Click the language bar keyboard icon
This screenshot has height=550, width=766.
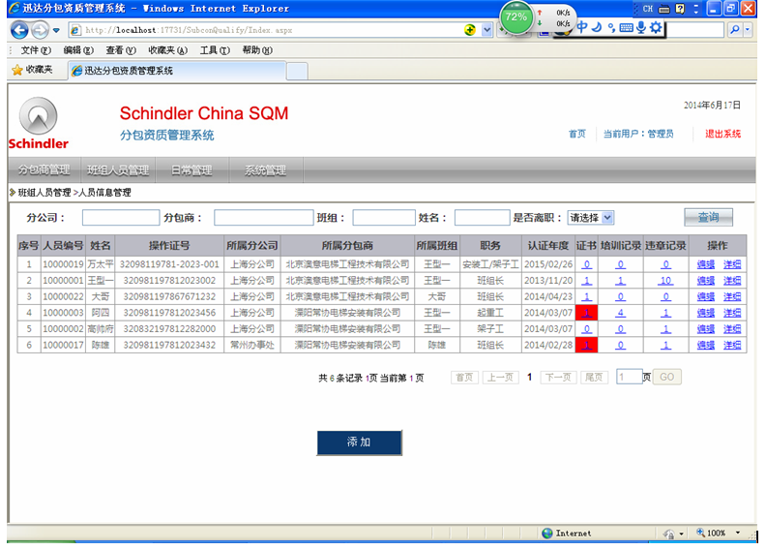point(663,9)
